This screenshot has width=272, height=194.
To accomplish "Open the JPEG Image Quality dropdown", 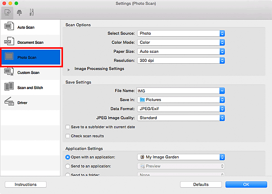I will click(x=181, y=118).
